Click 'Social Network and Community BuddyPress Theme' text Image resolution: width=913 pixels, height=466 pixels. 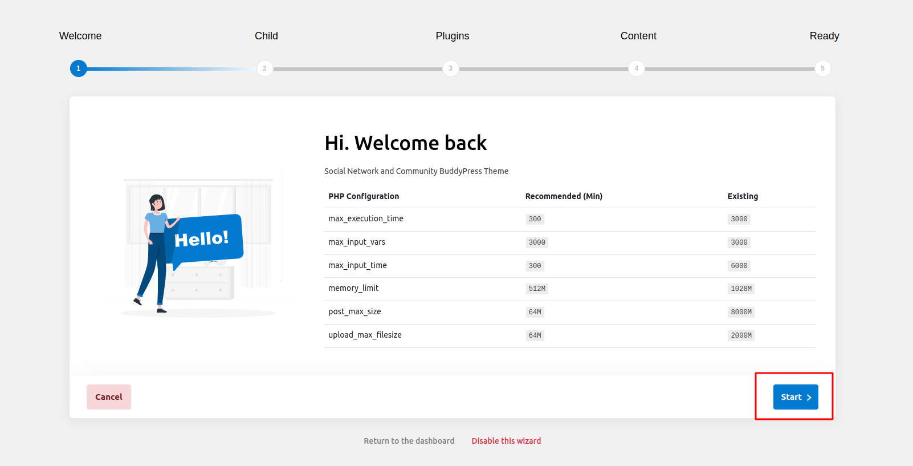click(416, 171)
